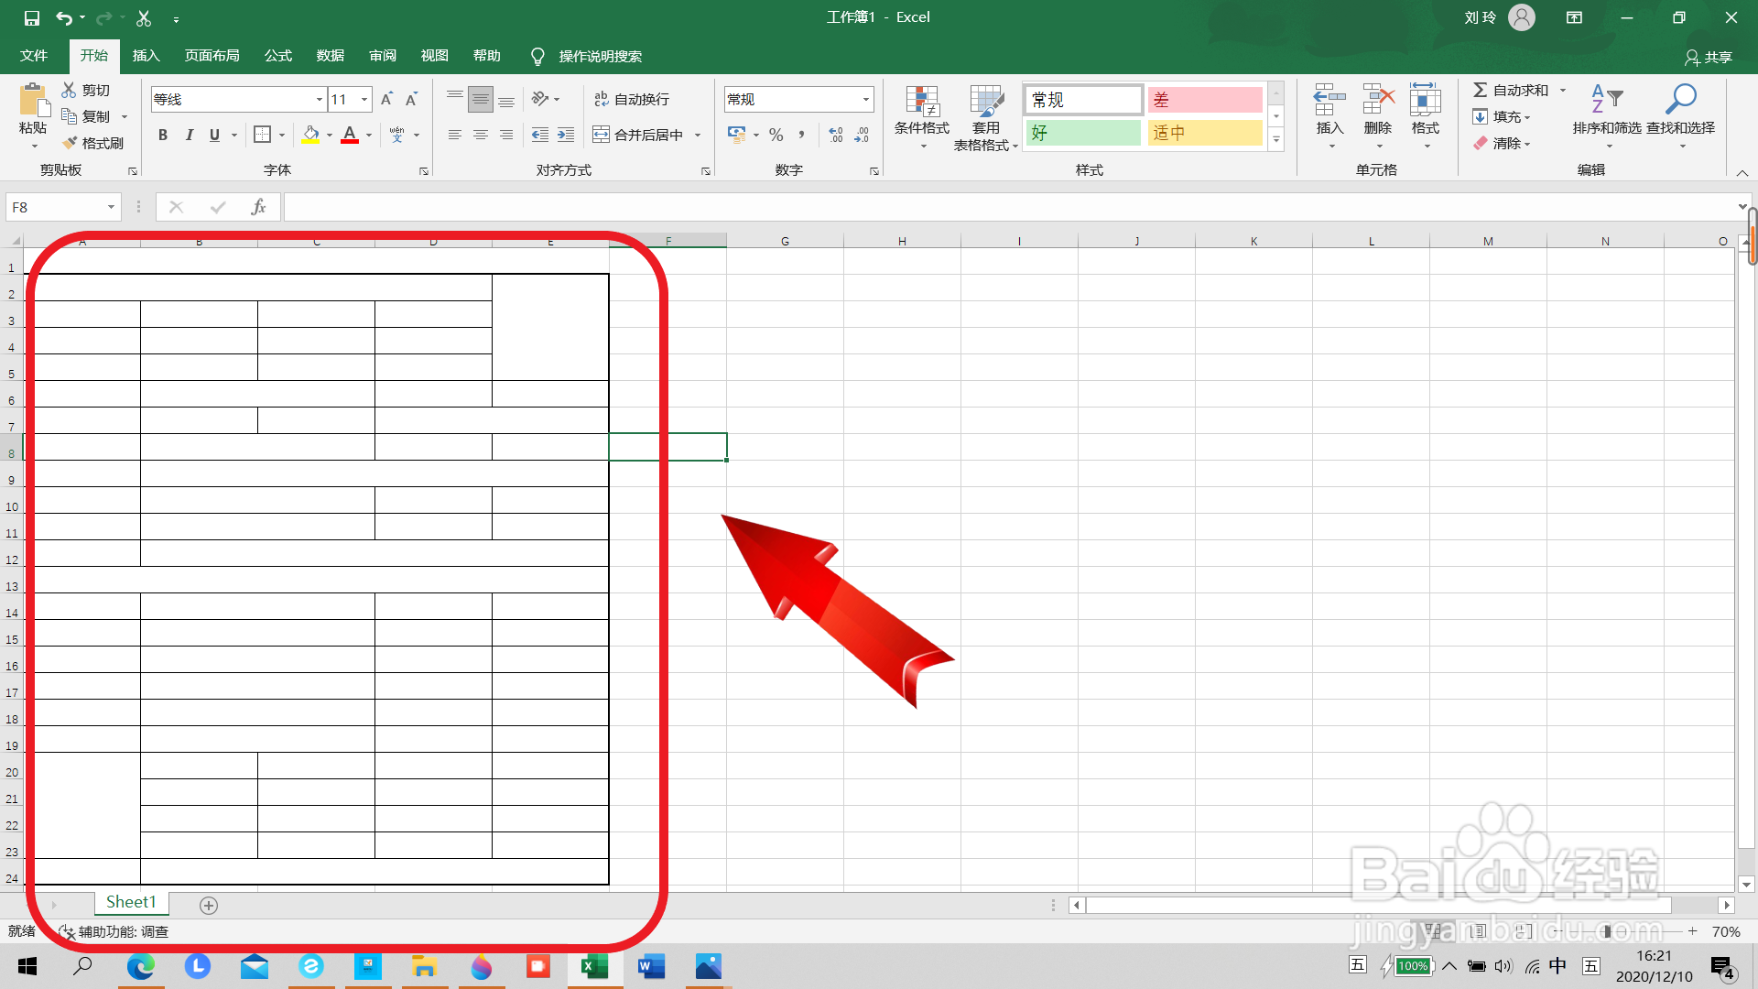Screen dimensions: 1758x989
Task: Click the Find and Select magnifier icon
Action: point(1680,99)
